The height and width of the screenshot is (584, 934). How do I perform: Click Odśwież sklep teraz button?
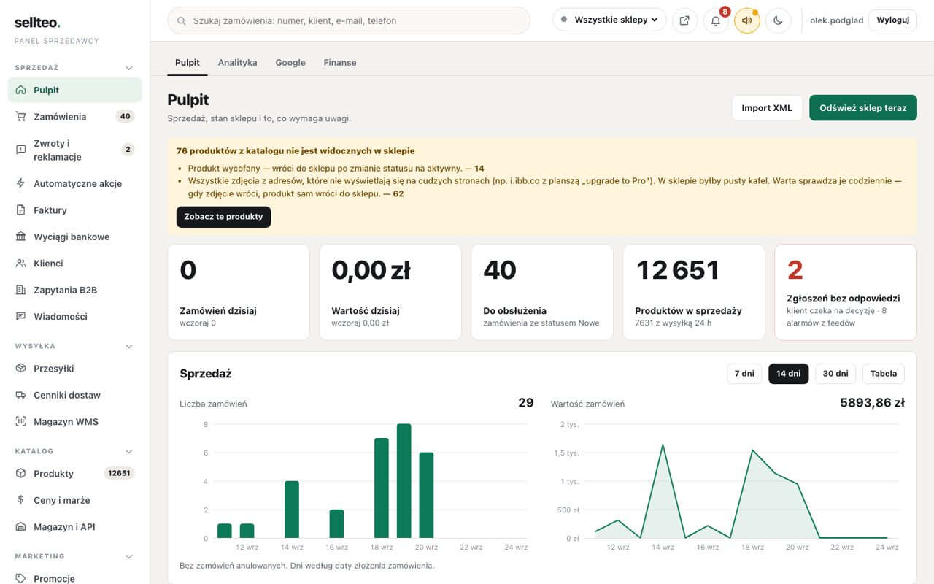coord(863,108)
